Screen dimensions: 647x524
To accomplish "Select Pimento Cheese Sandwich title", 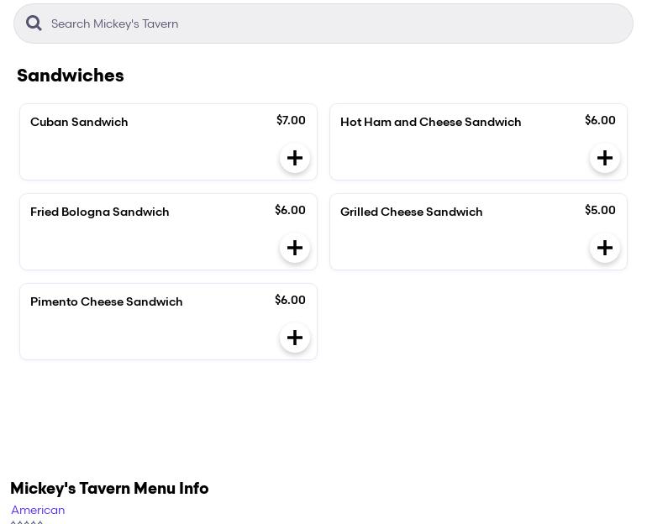I will pyautogui.click(x=107, y=301).
